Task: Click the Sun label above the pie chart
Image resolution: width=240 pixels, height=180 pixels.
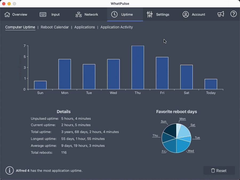Action: click(163, 121)
